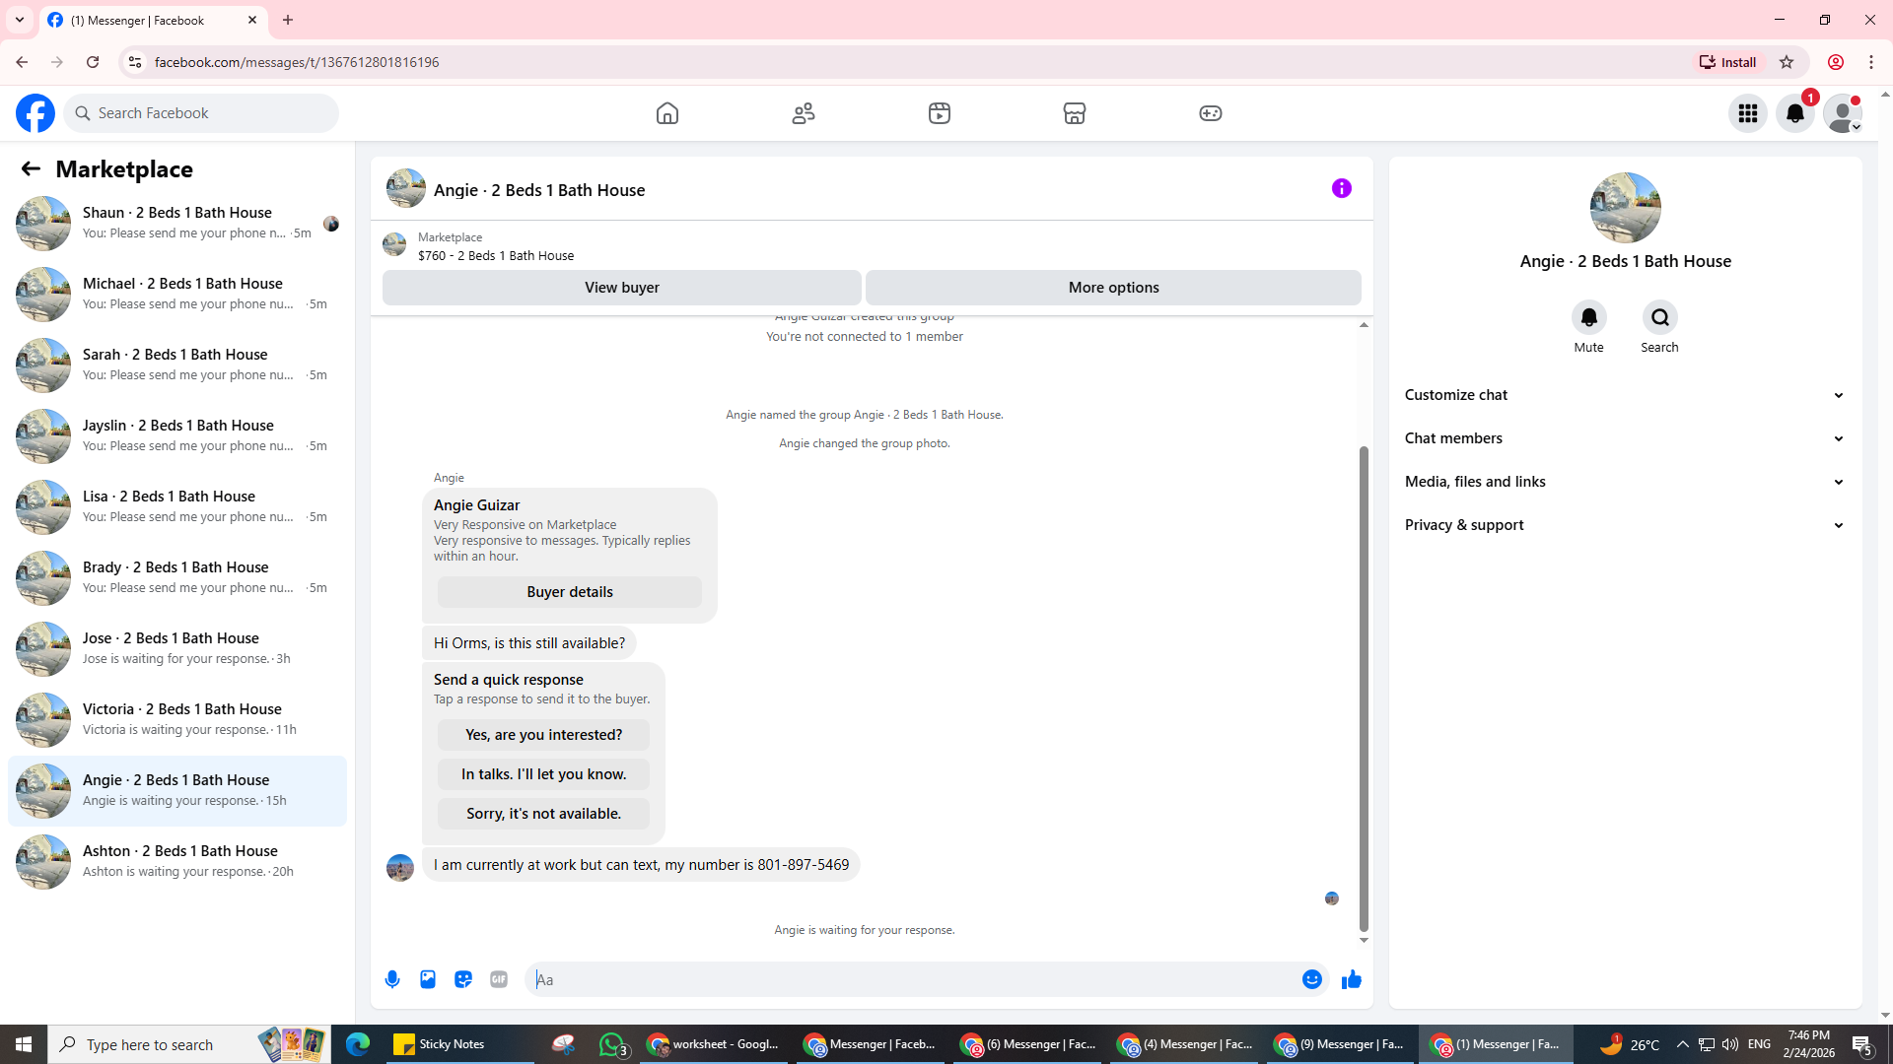The image size is (1893, 1064).
Task: Click the chat scrollbar thumb
Action: tap(1364, 690)
